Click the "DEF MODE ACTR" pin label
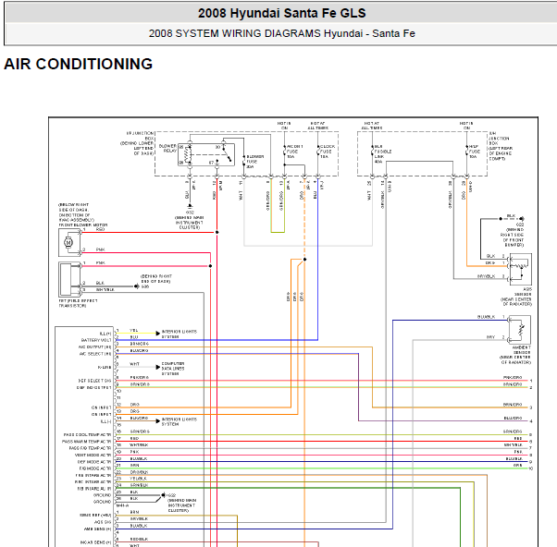Viewport: 557px width, 547px height. [x=94, y=462]
